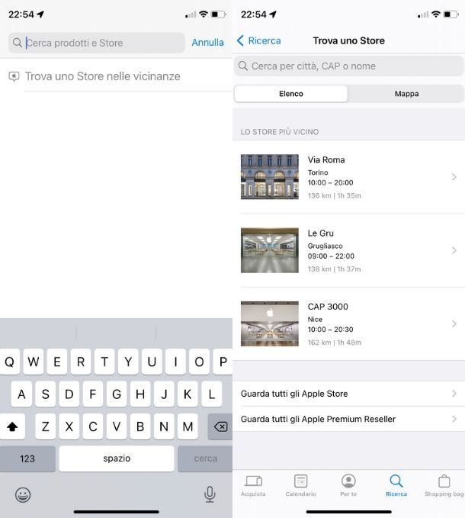Open the Ricerca tab in bottom bar
The width and height of the screenshot is (465, 518).
click(396, 486)
